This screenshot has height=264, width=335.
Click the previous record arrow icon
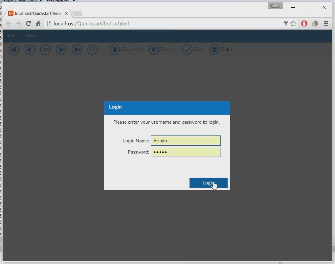(30, 50)
